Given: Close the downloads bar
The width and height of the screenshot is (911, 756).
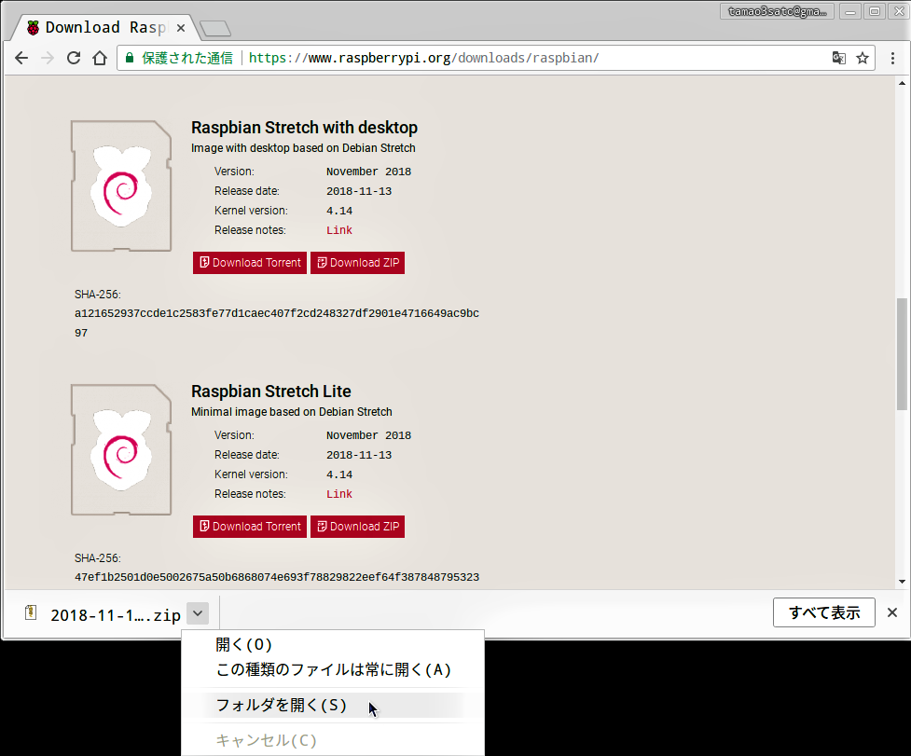Looking at the screenshot, I should click(892, 612).
